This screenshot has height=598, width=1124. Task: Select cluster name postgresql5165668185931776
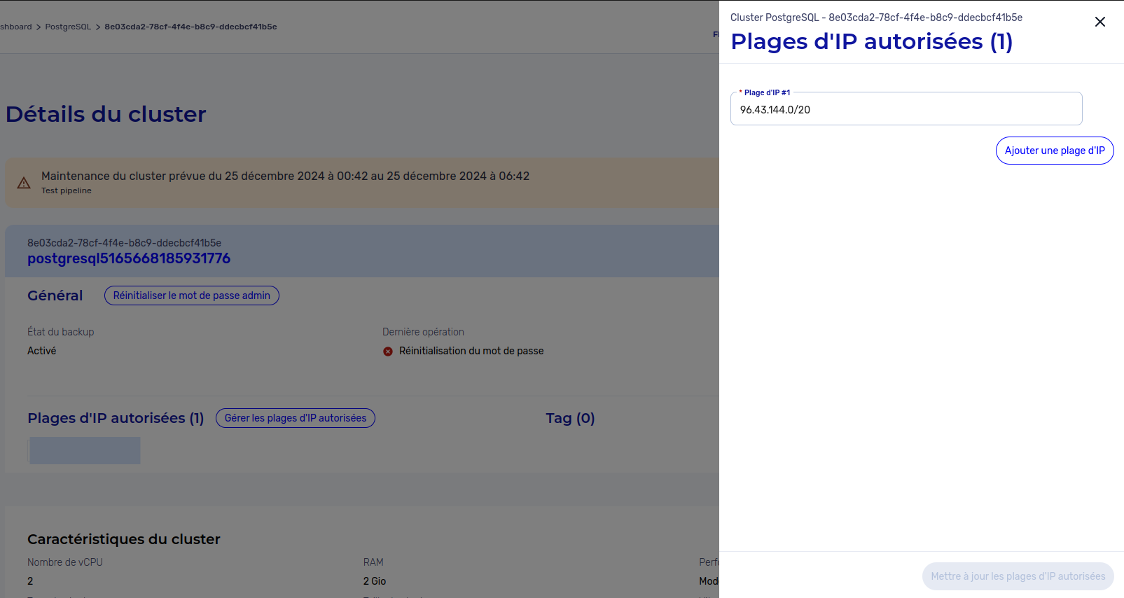point(129,258)
